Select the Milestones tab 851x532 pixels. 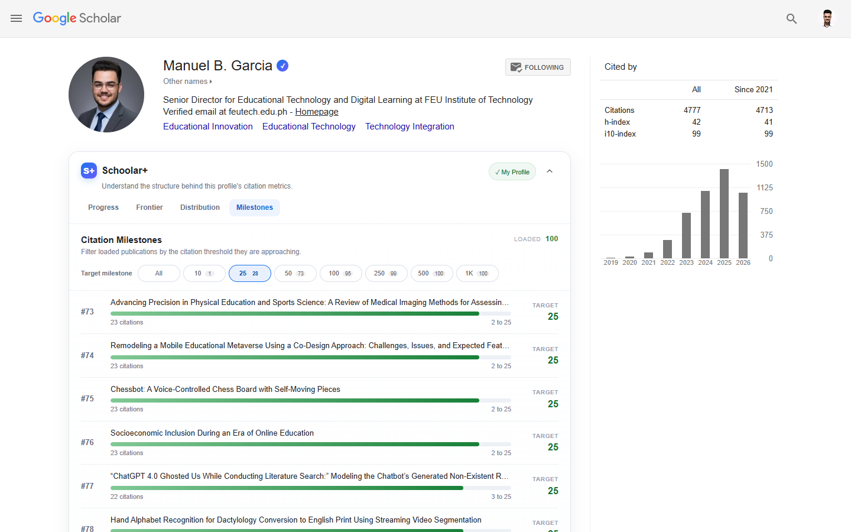(255, 207)
